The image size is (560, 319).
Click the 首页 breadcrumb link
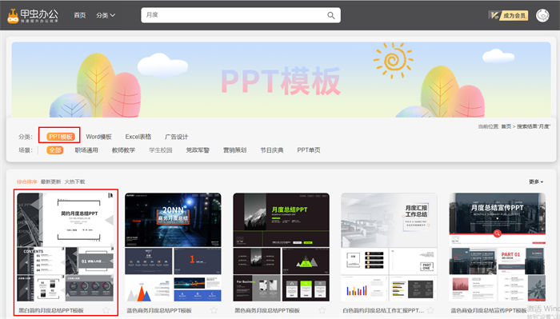coord(506,126)
